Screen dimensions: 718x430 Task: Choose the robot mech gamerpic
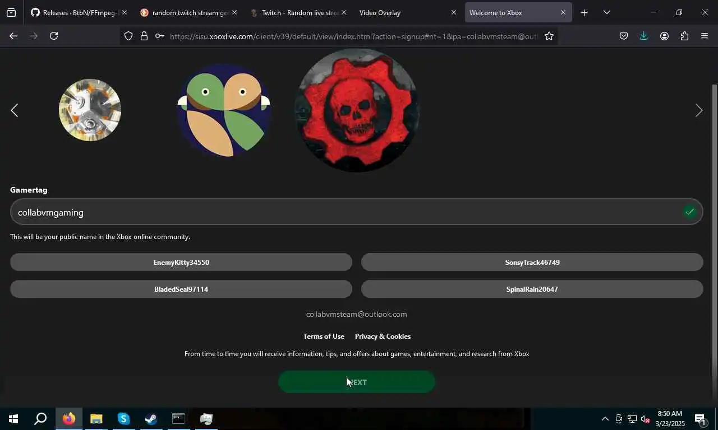[90, 110]
